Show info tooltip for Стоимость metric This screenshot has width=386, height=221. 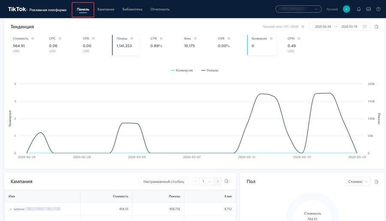(x=33, y=39)
